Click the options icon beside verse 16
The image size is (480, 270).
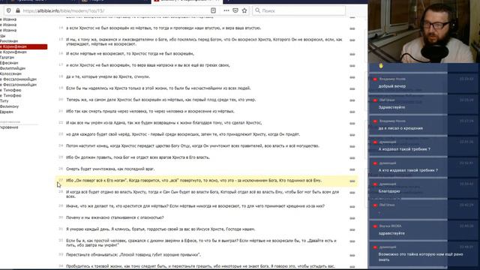[352, 54]
